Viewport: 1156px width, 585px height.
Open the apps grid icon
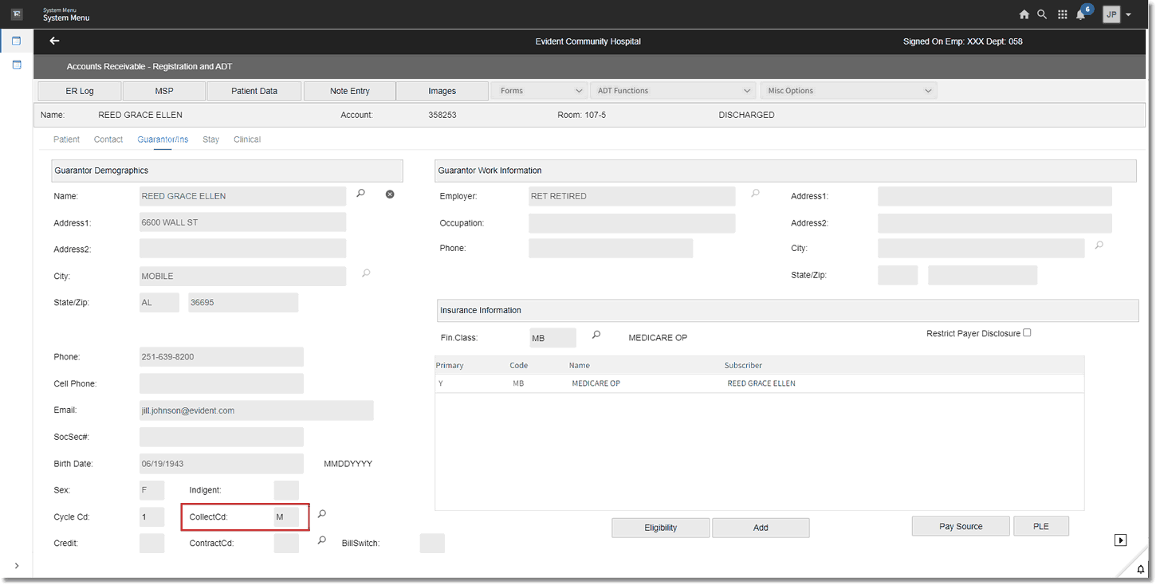click(1063, 14)
